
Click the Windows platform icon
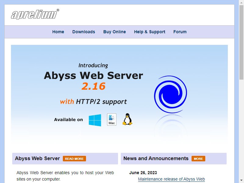95,120
